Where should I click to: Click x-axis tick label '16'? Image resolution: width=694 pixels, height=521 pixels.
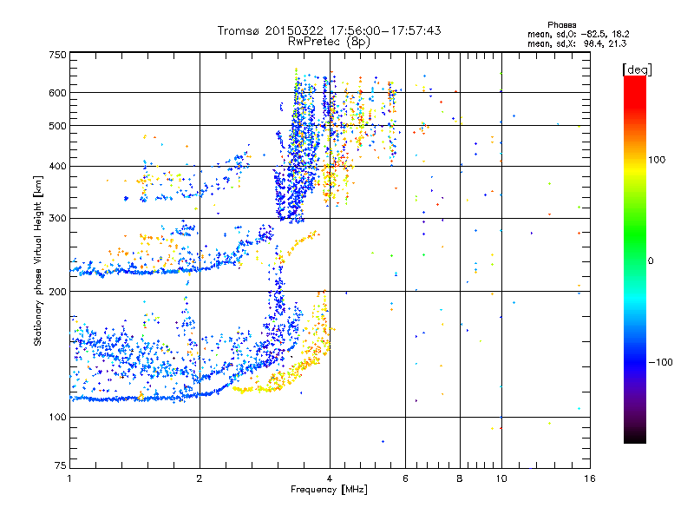[x=590, y=478]
